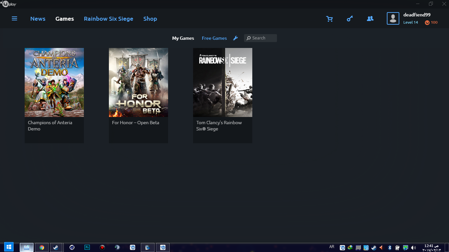449x252 pixels.
Task: Select For Honor Open Beta cover
Action: click(x=138, y=82)
